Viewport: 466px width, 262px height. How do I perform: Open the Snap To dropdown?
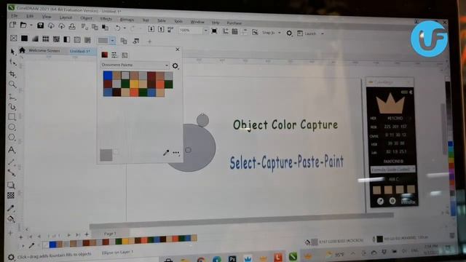[280, 33]
